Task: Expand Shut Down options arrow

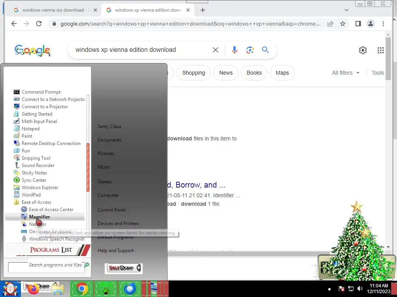Action: point(139,268)
